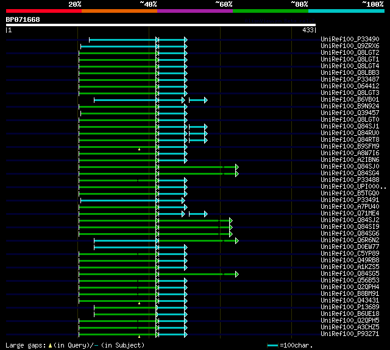Select hit UniRef100_Q84RT8
Screen dimensions: 390x350
[x=350, y=139]
